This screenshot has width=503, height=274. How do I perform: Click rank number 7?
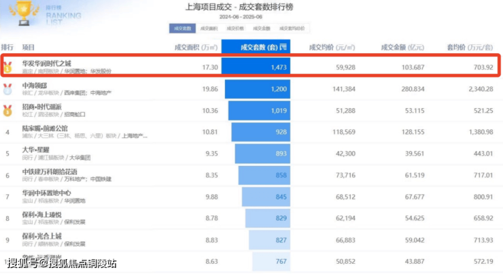pyautogui.click(x=7, y=196)
